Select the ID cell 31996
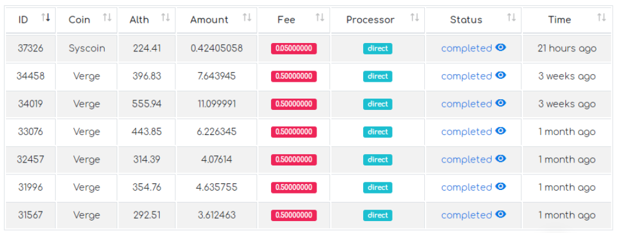 (31, 187)
